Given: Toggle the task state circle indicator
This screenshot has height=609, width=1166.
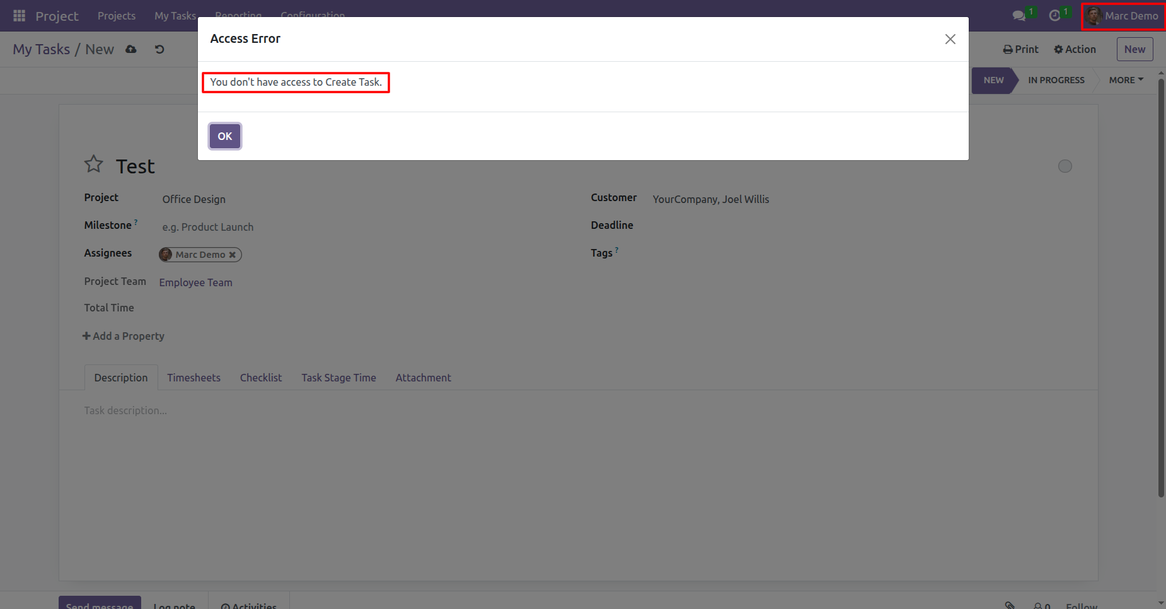Looking at the screenshot, I should (x=1065, y=166).
